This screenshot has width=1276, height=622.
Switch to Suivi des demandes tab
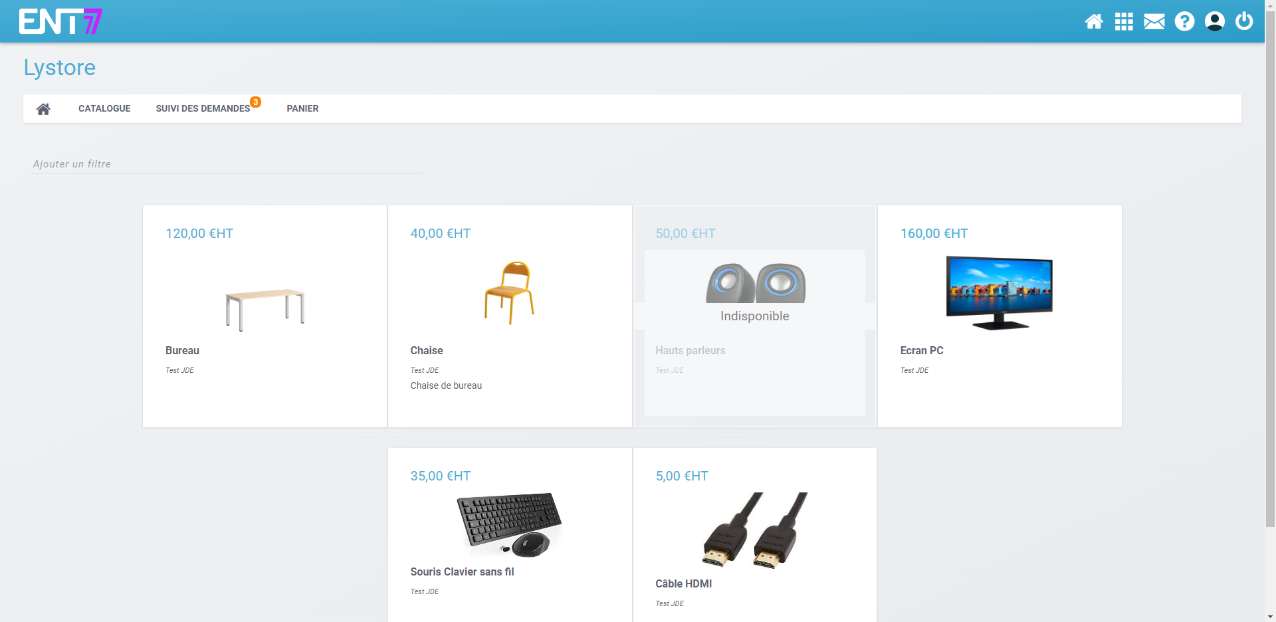click(x=203, y=108)
